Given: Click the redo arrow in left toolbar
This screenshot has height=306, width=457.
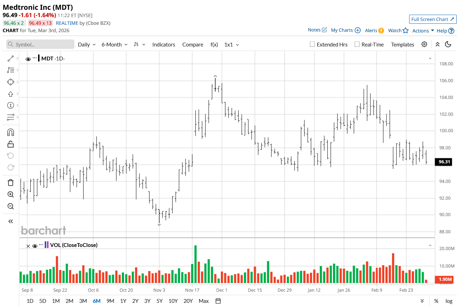Looking at the screenshot, I should pyautogui.click(x=10, y=167).
